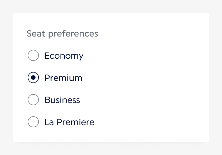Select the Economy radio button
Viewport: 222px width, 155px height.
(33, 56)
